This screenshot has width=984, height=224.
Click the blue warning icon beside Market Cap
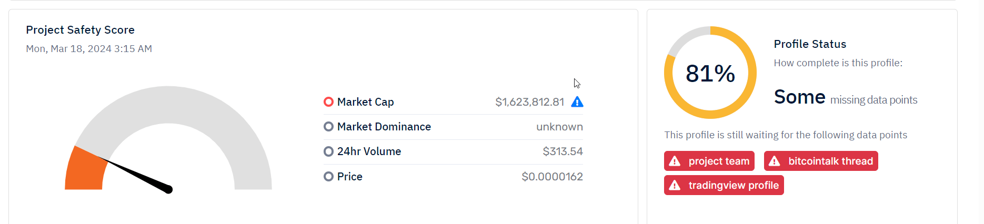577,101
